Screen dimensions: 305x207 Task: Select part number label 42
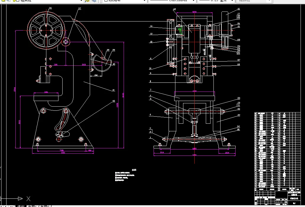(114, 101)
